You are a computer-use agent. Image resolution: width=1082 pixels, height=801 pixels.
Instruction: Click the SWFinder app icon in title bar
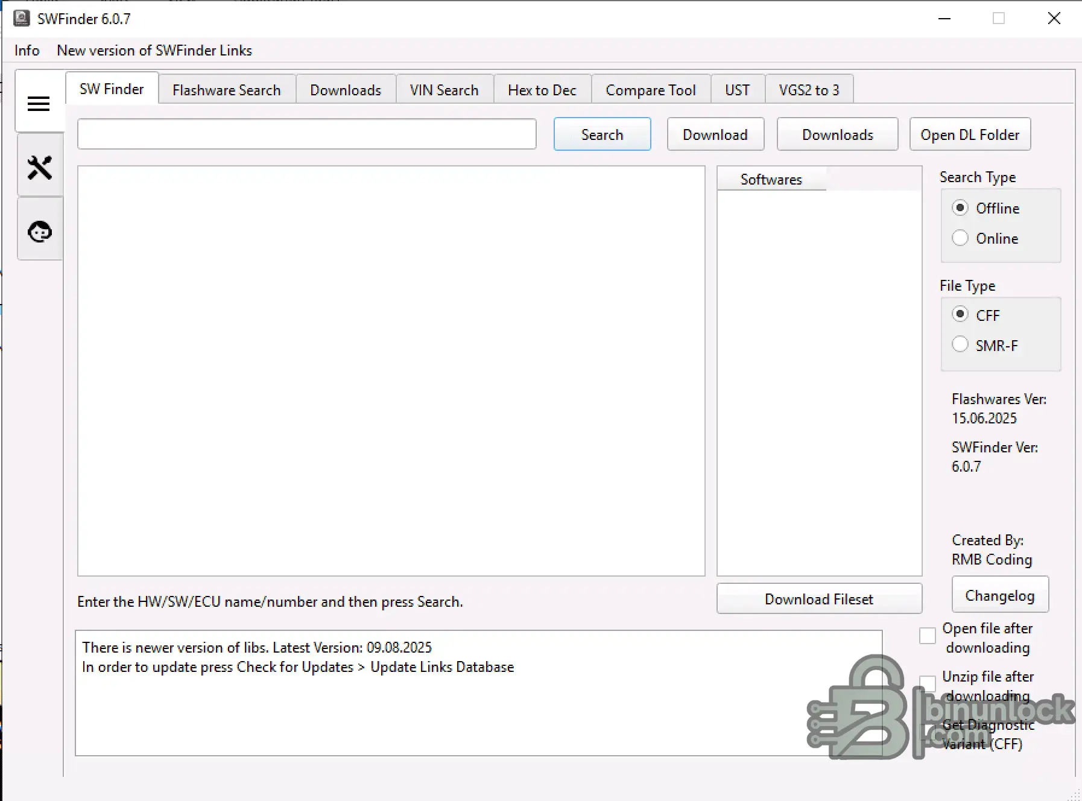[22, 18]
